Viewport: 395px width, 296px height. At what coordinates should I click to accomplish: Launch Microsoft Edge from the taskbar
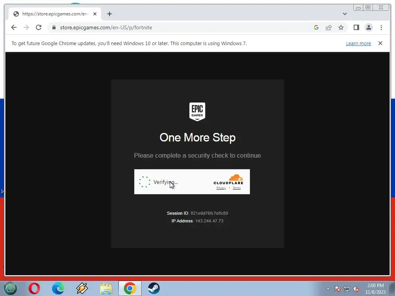[58, 288]
